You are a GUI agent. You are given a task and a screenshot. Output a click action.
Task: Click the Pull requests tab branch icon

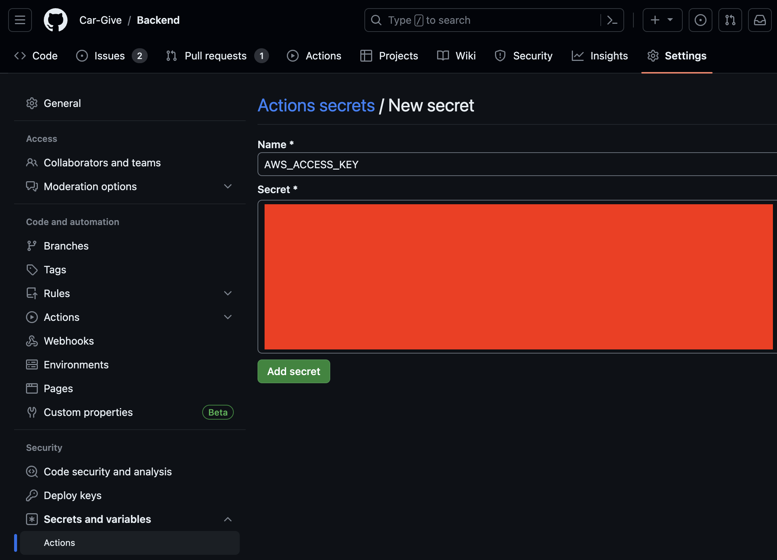click(x=171, y=56)
